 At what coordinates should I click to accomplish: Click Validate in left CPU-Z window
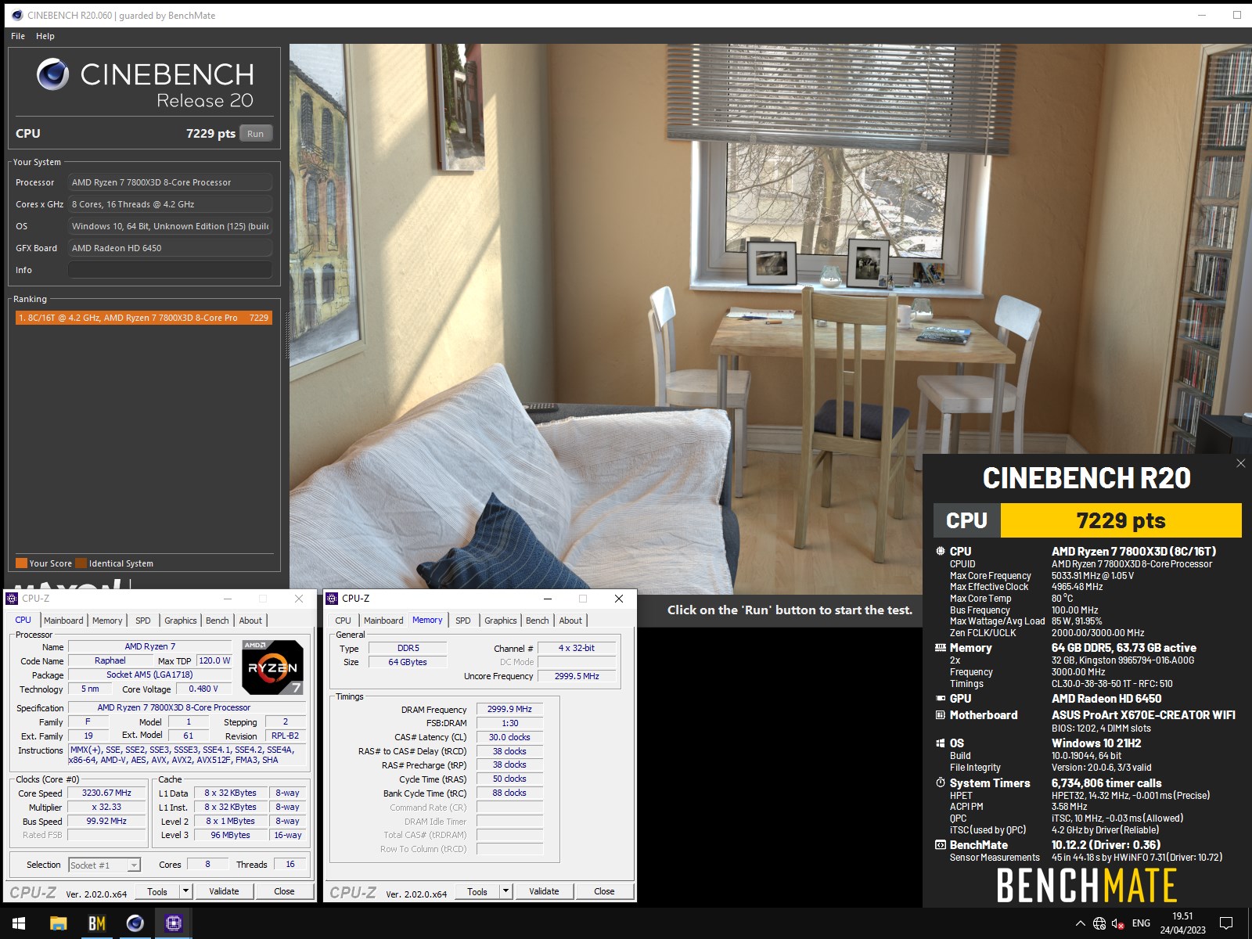[224, 891]
